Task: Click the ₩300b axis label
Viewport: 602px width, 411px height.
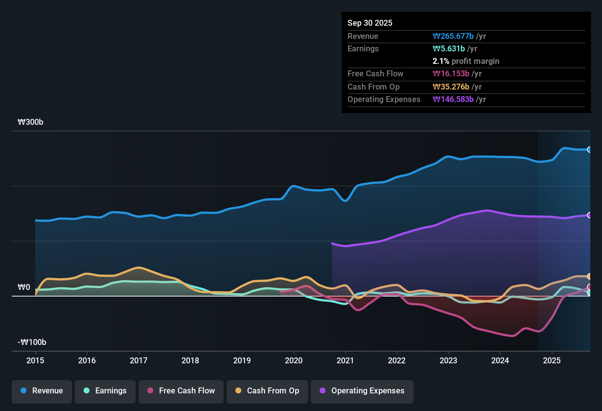Action: tap(30, 122)
